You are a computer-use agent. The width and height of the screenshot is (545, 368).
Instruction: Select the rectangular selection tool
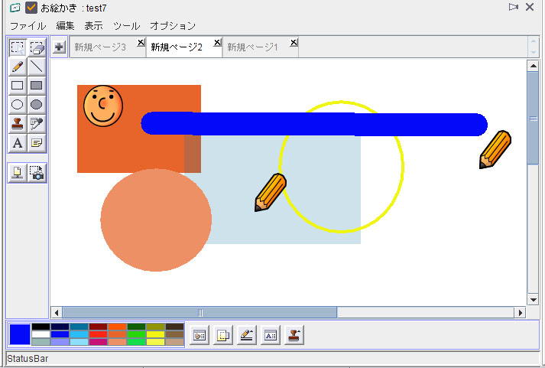pos(18,47)
